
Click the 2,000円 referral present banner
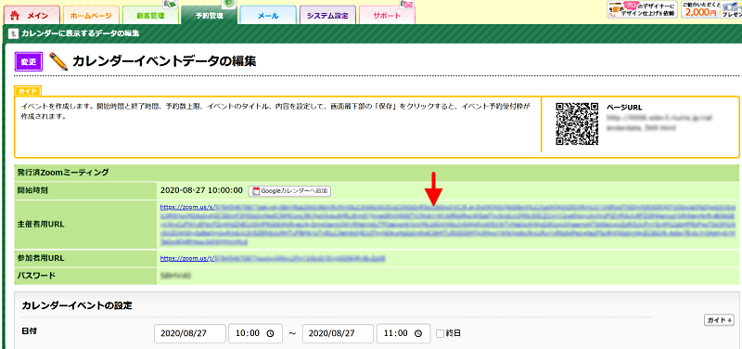point(711,9)
